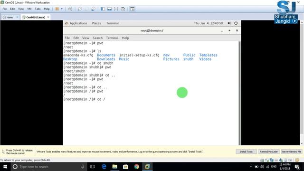Open the Terminal app menu in top bar

point(112,23)
